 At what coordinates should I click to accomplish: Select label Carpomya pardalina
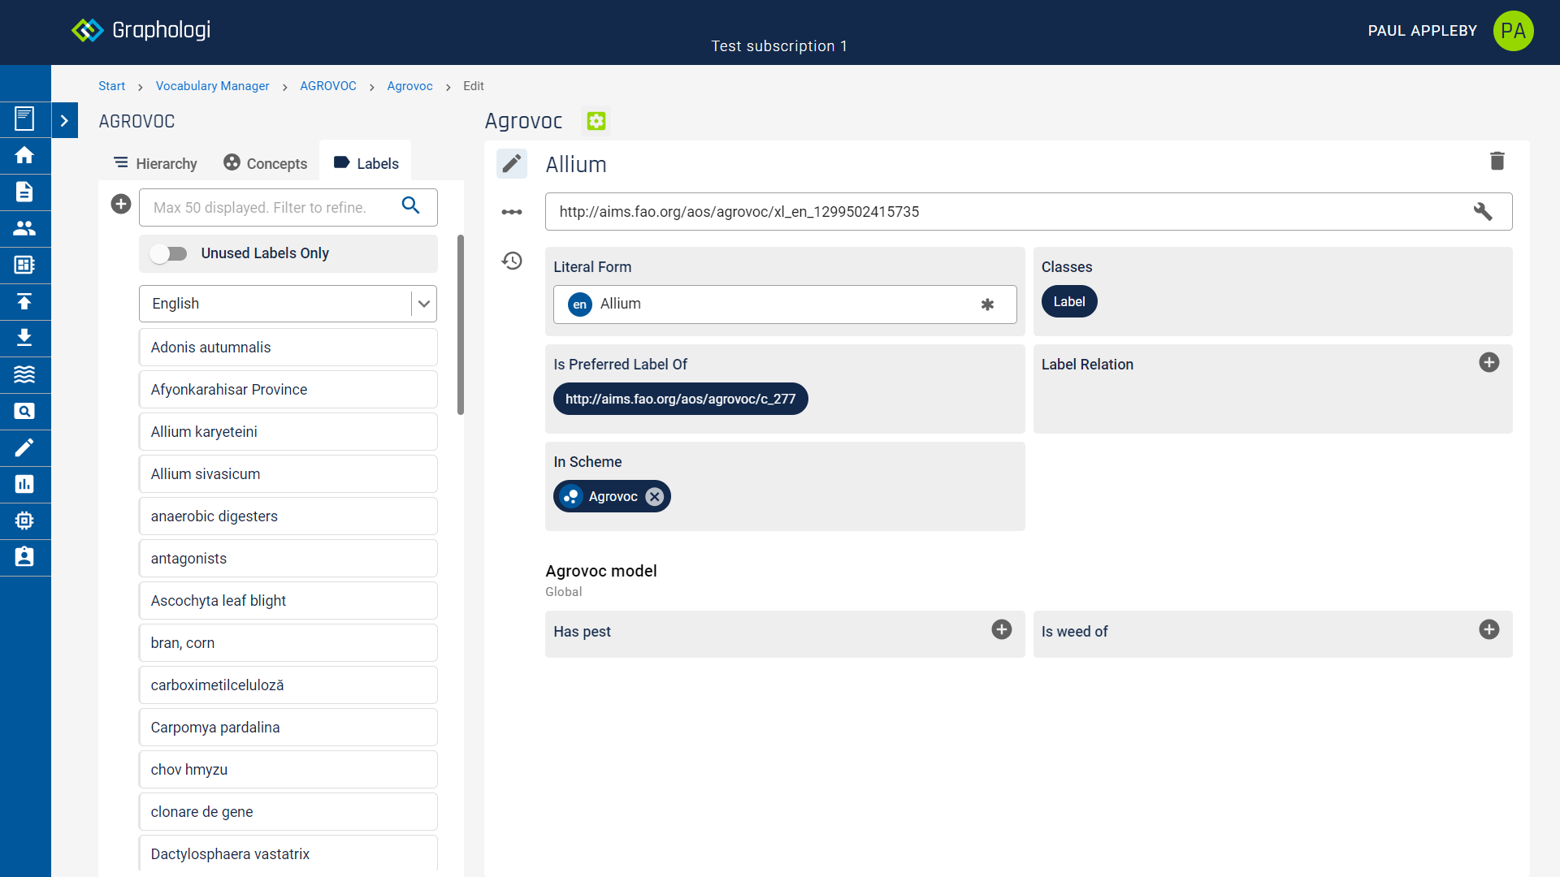click(288, 728)
